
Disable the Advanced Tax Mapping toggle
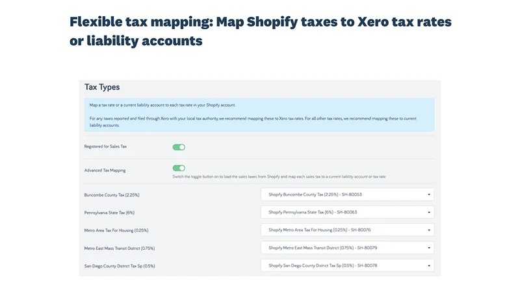pos(179,168)
